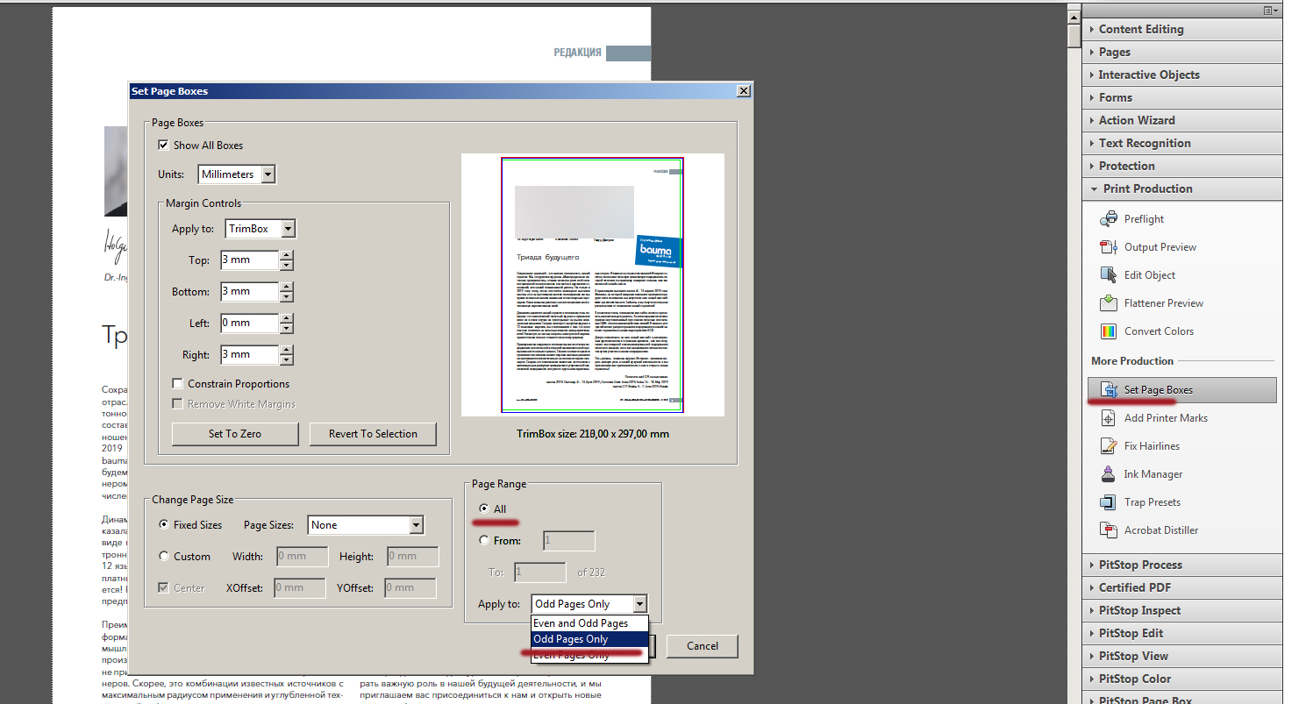This screenshot has width=1306, height=704.
Task: Click the Set To Zero button
Action: (x=235, y=434)
